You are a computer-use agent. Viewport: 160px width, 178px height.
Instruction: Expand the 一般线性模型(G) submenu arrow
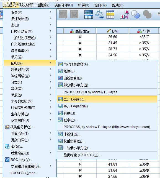tap(50, 38)
